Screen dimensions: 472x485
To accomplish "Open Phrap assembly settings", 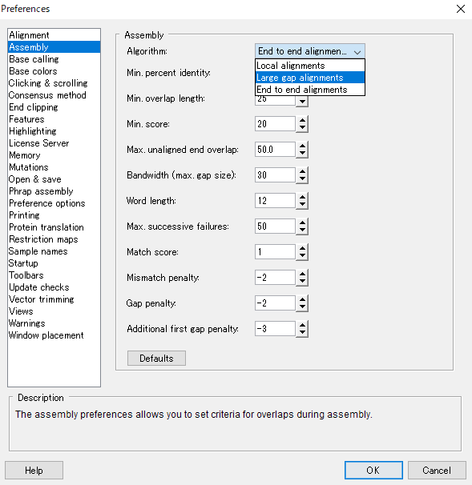I will pyautogui.click(x=41, y=191).
